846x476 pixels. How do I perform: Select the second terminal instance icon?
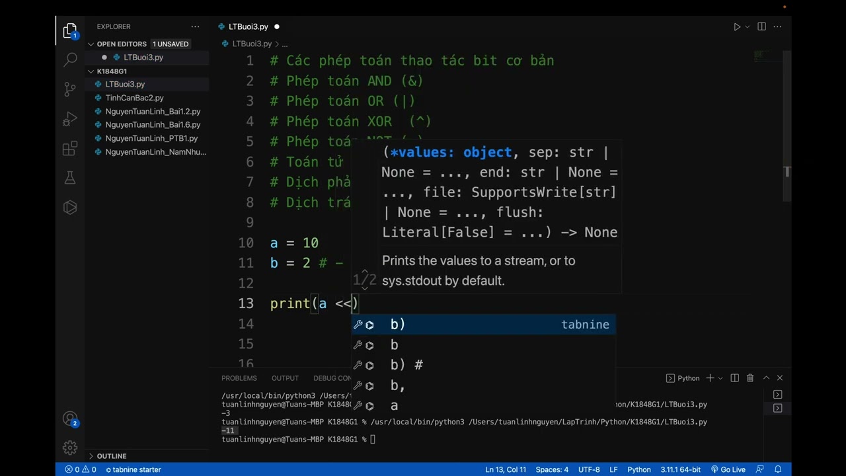[x=777, y=408]
